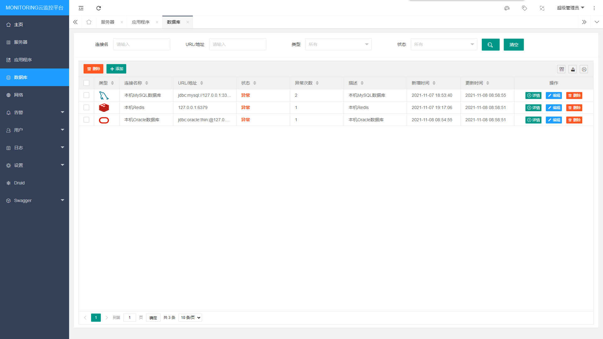Expand the tab options chevron down
603x339 pixels.
click(x=597, y=22)
